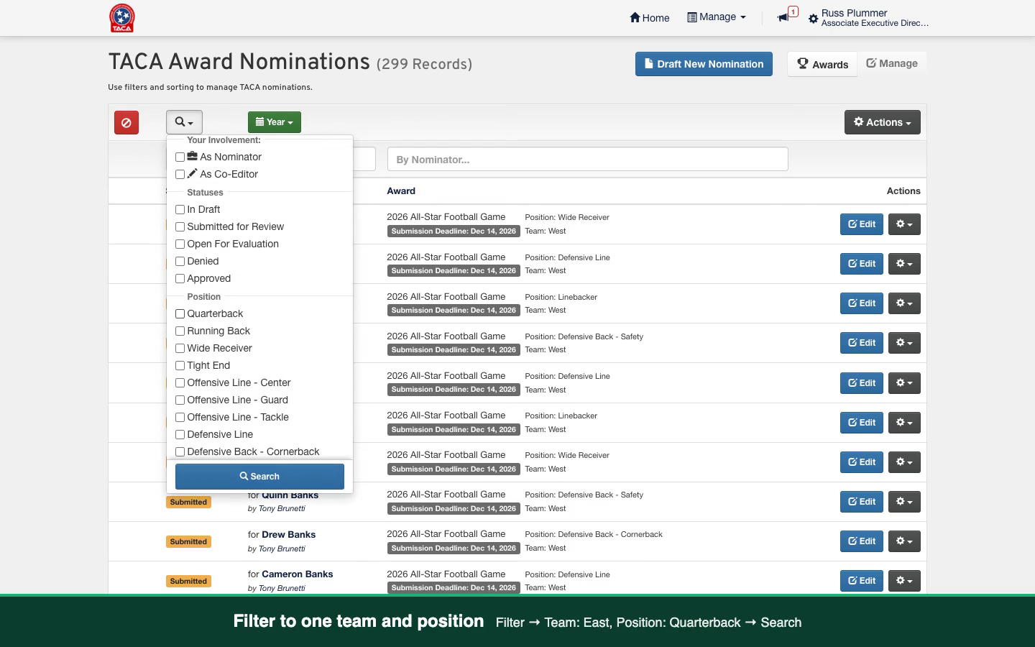Edit the Drew Banks nomination
This screenshot has height=647, width=1035.
point(861,541)
